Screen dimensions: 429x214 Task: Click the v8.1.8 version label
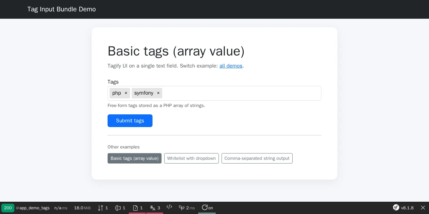pyautogui.click(x=407, y=208)
